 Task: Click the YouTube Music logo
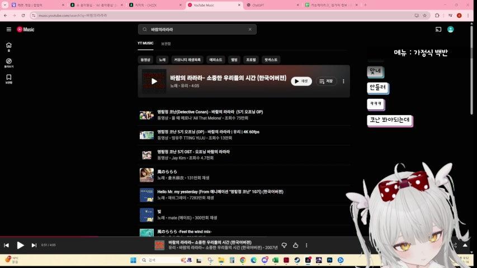click(x=26, y=30)
